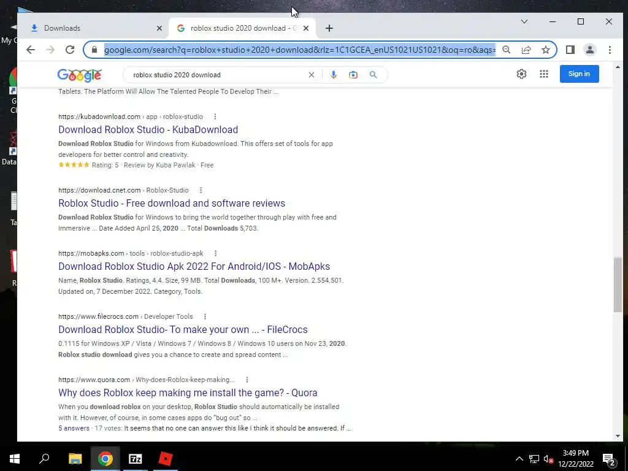Click the scrollbar up arrow
Screen dimensions: 628x471
pos(617,67)
